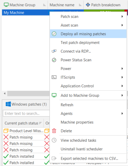Click the ITScripts terminal icon
This screenshot has height=166, width=128.
54,77
